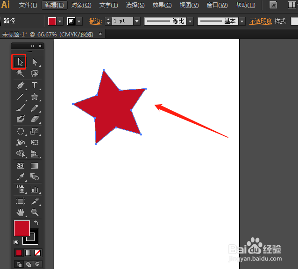Reset to default fill and stroke
The height and width of the screenshot is (269, 298).
[x=16, y=242]
